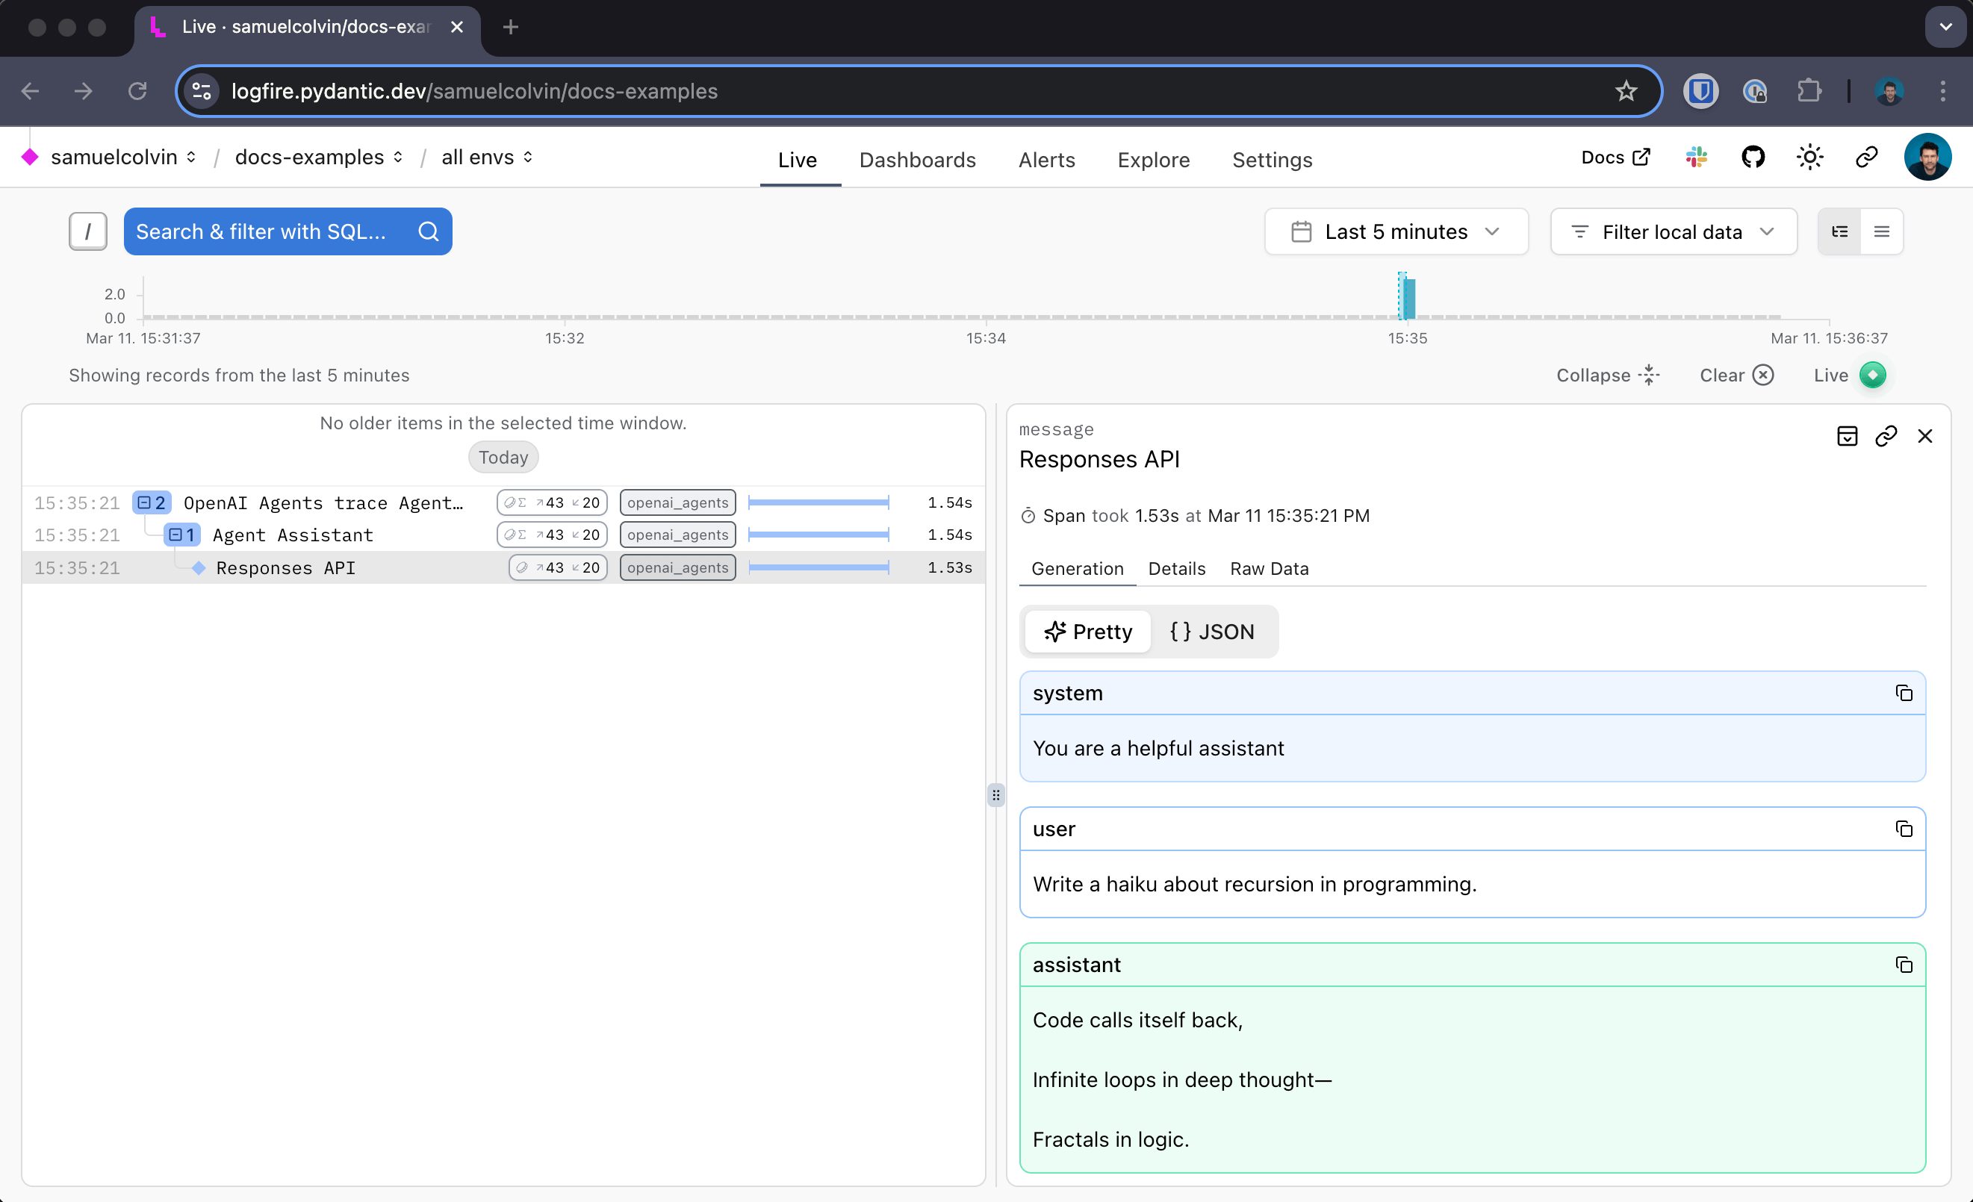Click inside the Search & filter with SQL field

(264, 231)
